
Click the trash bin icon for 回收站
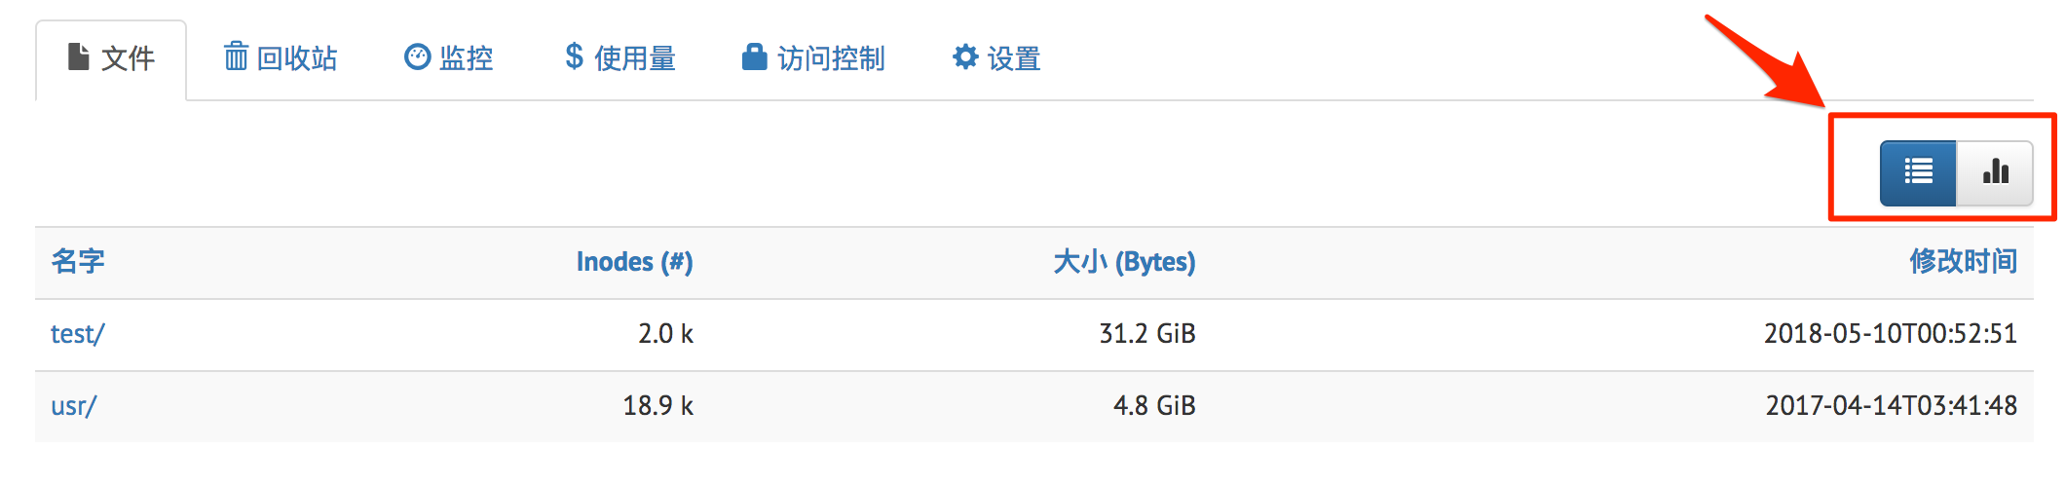[236, 56]
